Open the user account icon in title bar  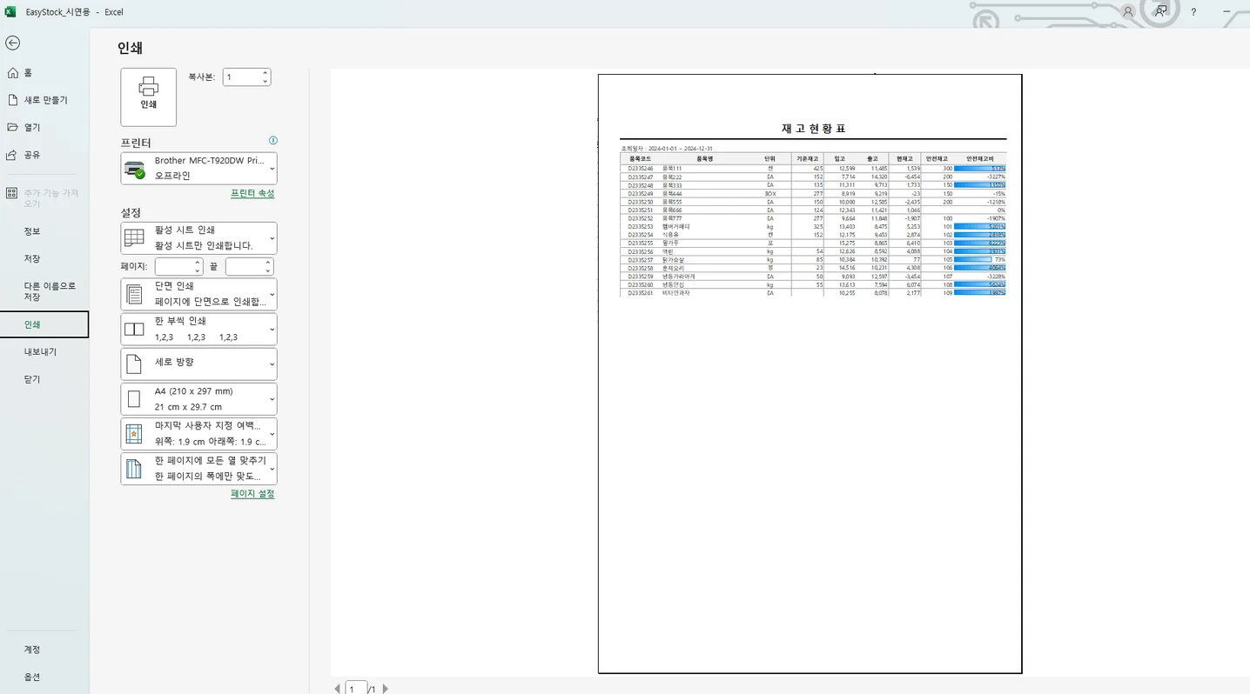pos(1128,11)
